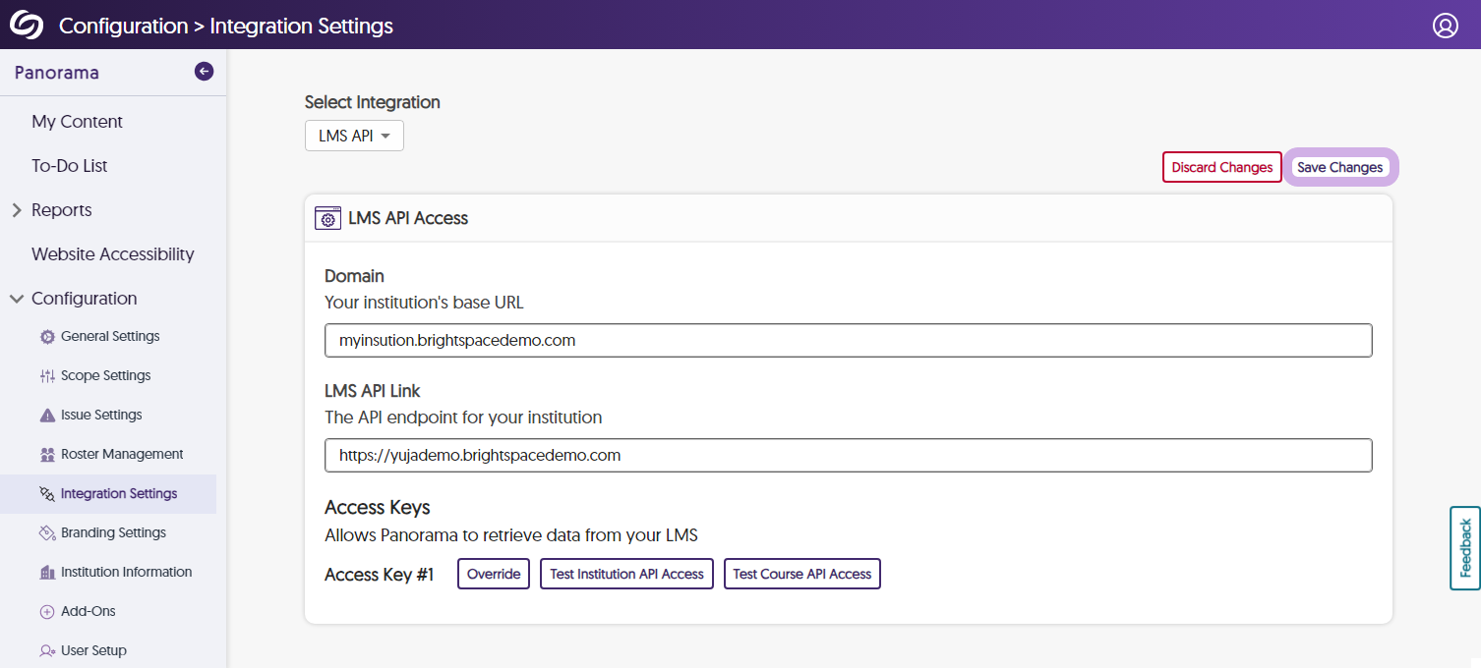1481x668 pixels.
Task: Click the General Settings gear icon
Action: (x=47, y=337)
